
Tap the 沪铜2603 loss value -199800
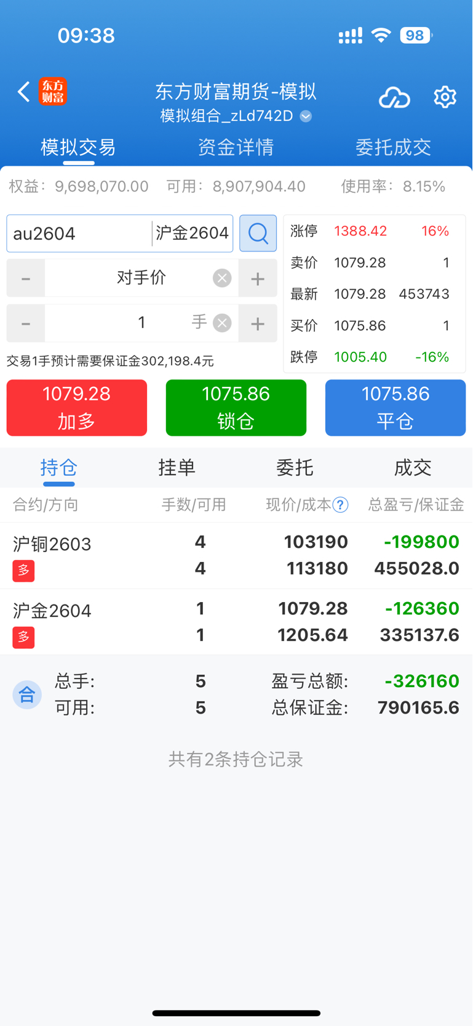[x=421, y=542]
